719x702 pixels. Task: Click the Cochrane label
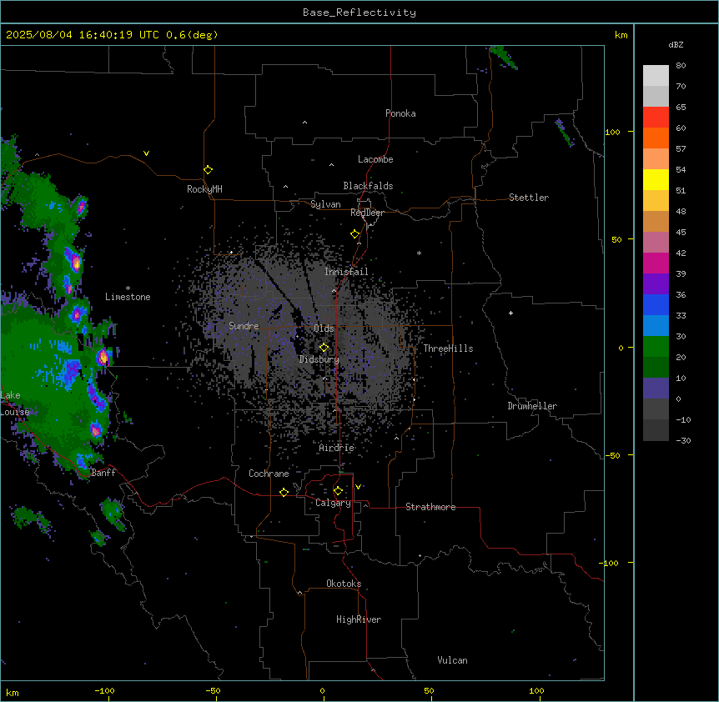point(269,474)
